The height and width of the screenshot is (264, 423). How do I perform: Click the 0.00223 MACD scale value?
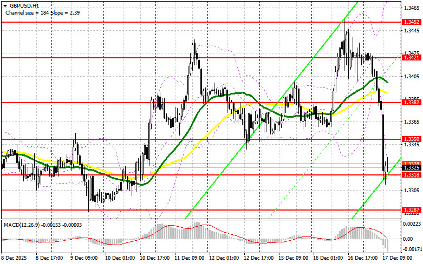[x=412, y=224]
